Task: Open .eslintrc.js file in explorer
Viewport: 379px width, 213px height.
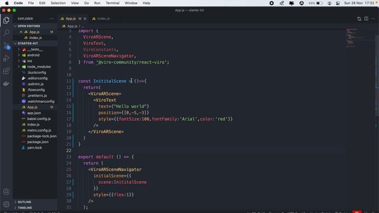Action: (36, 84)
